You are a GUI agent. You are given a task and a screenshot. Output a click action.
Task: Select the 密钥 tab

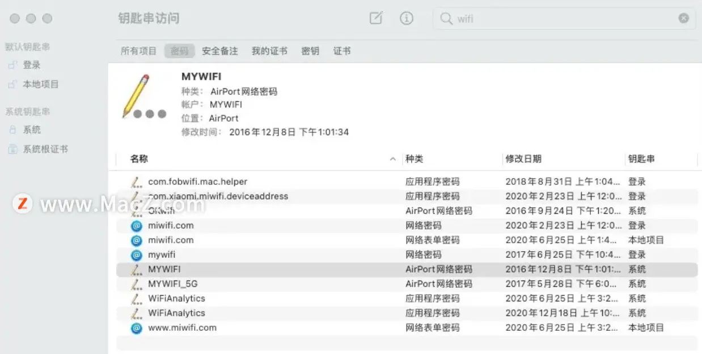tap(310, 50)
